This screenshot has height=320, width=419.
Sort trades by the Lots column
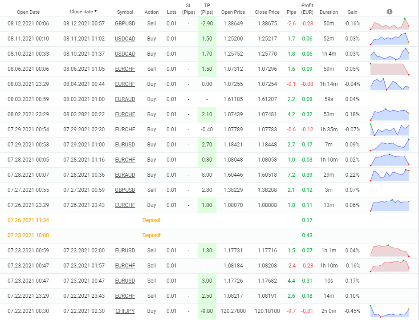(x=171, y=12)
